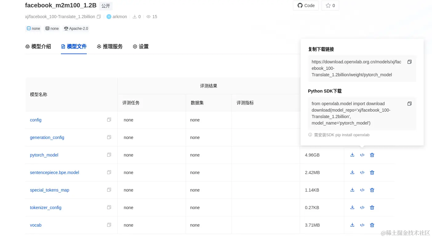Copy the special_tokens_map name
The height and width of the screenshot is (238, 432).
(109, 190)
